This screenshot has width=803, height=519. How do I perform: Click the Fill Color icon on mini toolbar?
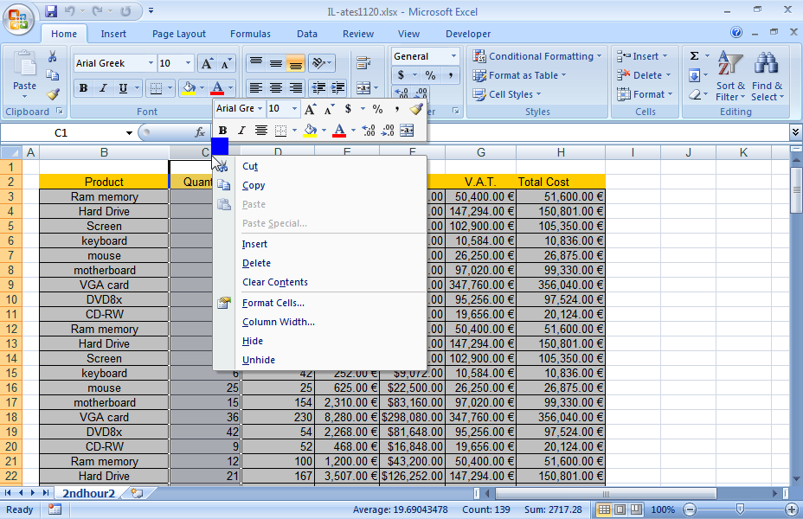coord(310,130)
